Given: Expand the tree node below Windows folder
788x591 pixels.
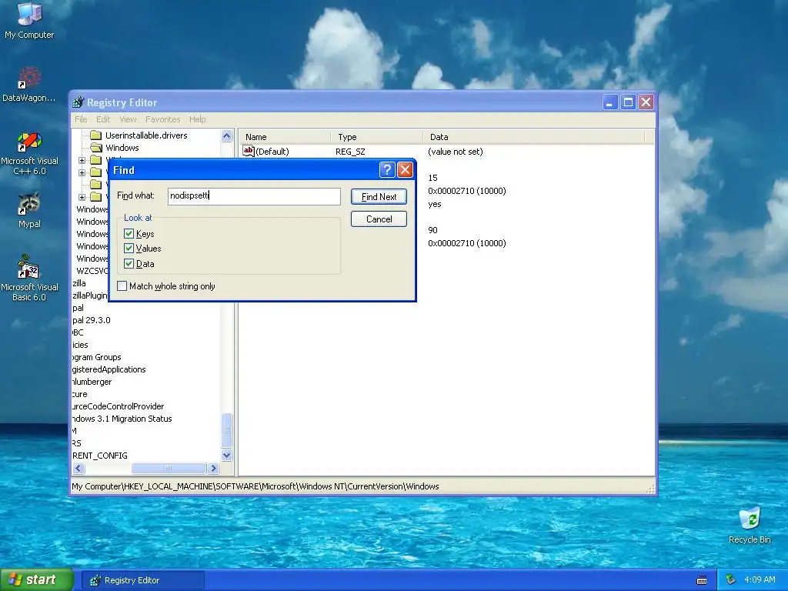Looking at the screenshot, I should [x=82, y=160].
